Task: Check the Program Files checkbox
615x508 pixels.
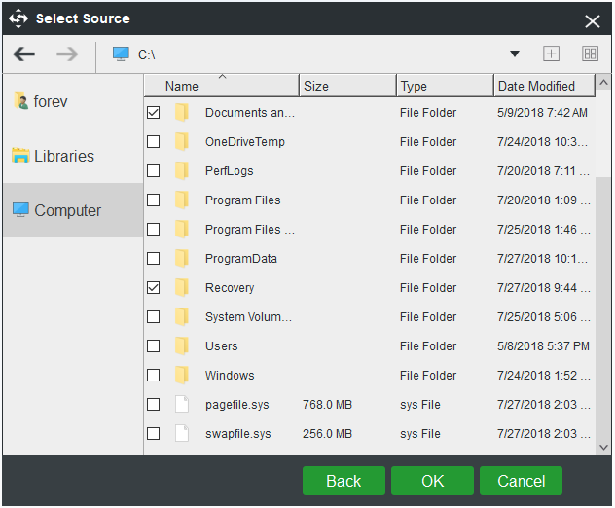Action: coord(154,200)
